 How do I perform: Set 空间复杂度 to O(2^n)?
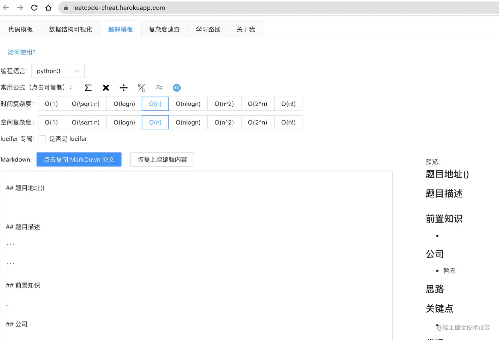pos(258,122)
